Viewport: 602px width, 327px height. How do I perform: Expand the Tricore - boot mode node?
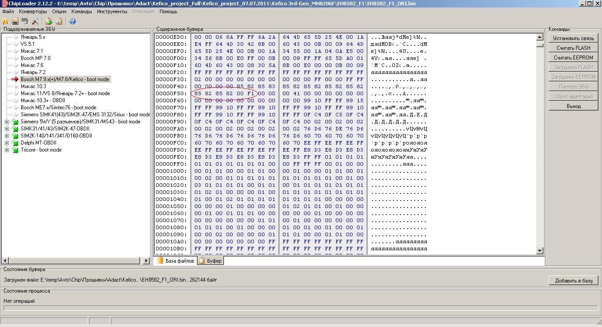tap(7, 150)
